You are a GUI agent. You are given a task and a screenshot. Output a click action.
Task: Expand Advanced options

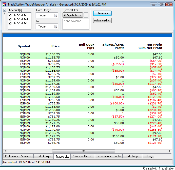102,20
